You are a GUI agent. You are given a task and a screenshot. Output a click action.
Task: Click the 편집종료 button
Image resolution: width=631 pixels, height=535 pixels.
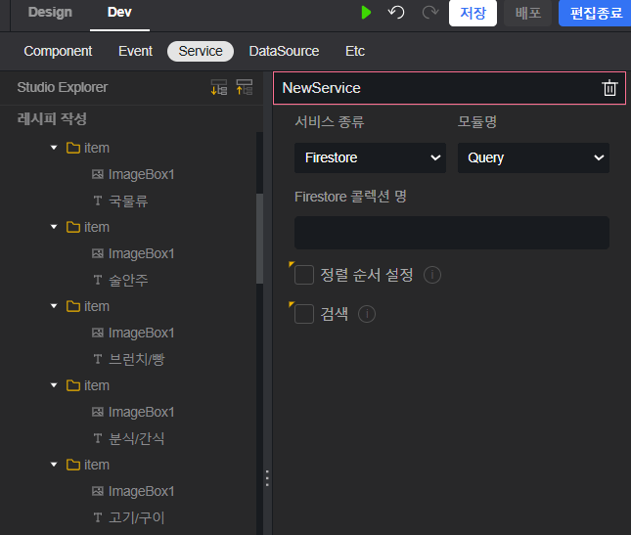(595, 13)
